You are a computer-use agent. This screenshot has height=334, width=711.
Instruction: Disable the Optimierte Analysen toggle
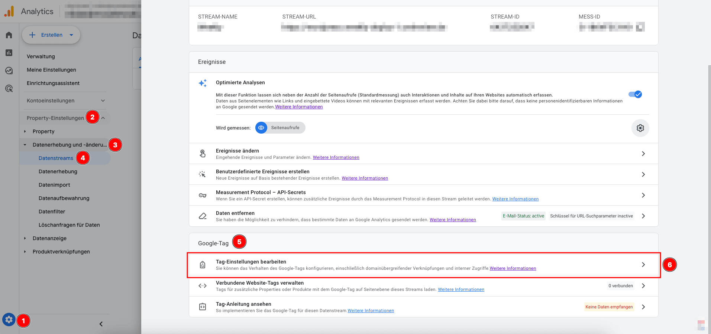[635, 94]
